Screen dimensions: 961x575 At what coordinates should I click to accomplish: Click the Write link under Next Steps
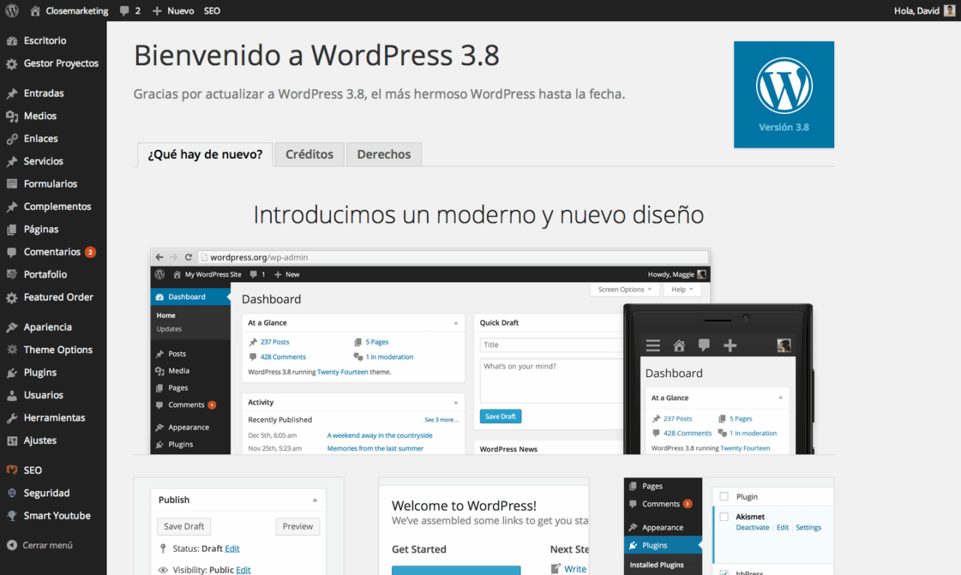point(575,569)
